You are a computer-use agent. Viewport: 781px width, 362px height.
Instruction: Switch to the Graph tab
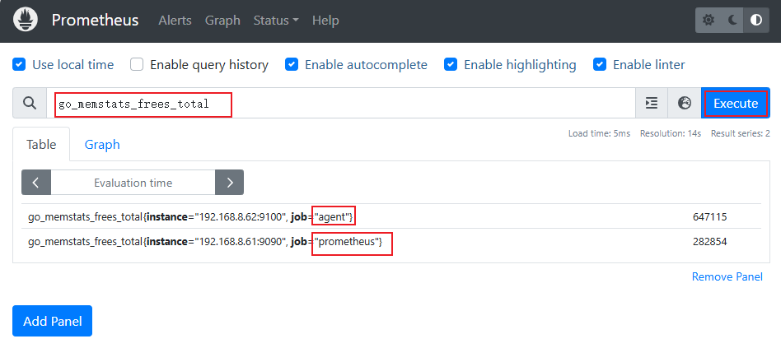tap(102, 145)
